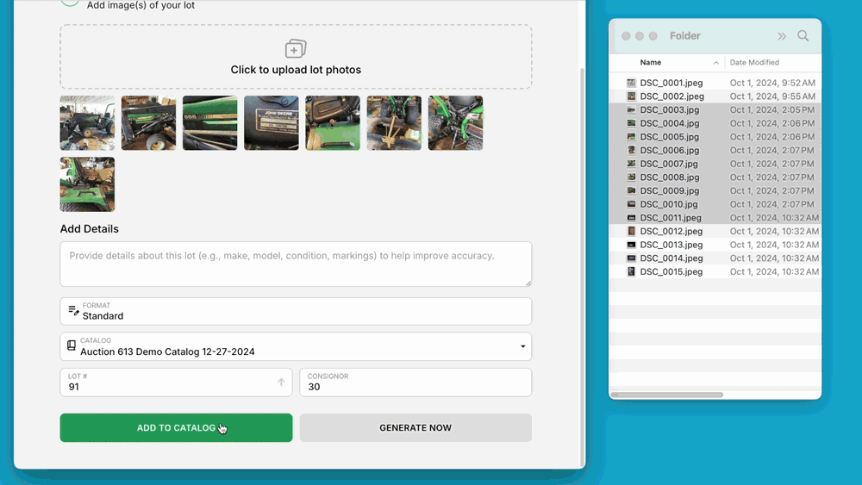This screenshot has height=485, width=862.
Task: Click the upload lot photos icon
Action: (296, 49)
